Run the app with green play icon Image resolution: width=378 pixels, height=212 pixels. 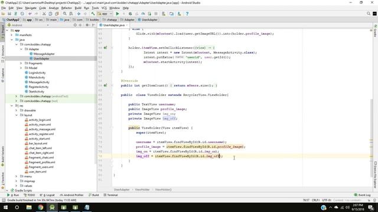(x=118, y=14)
